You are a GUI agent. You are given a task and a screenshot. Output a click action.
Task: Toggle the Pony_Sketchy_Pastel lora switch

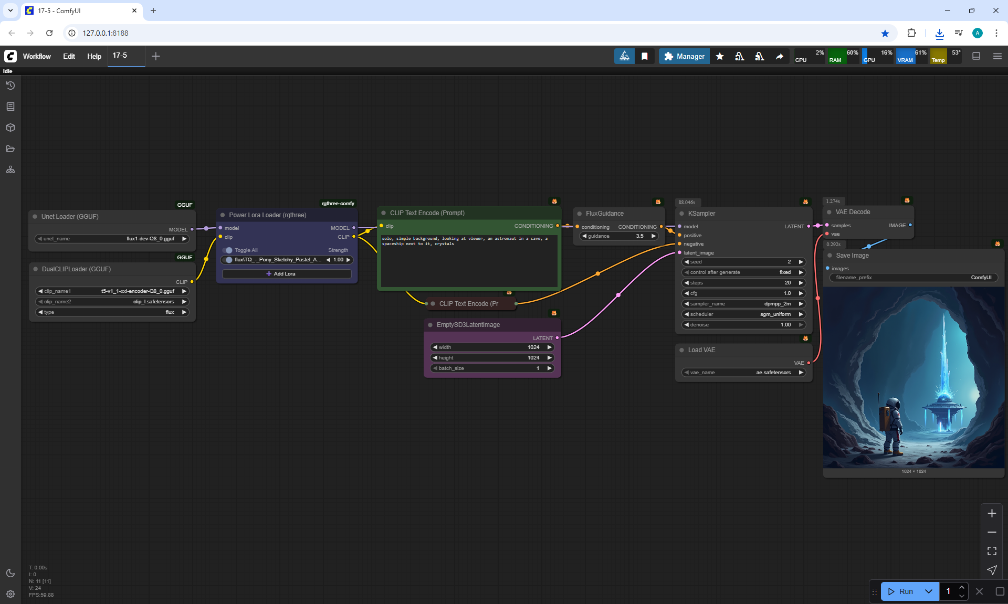[x=228, y=260]
